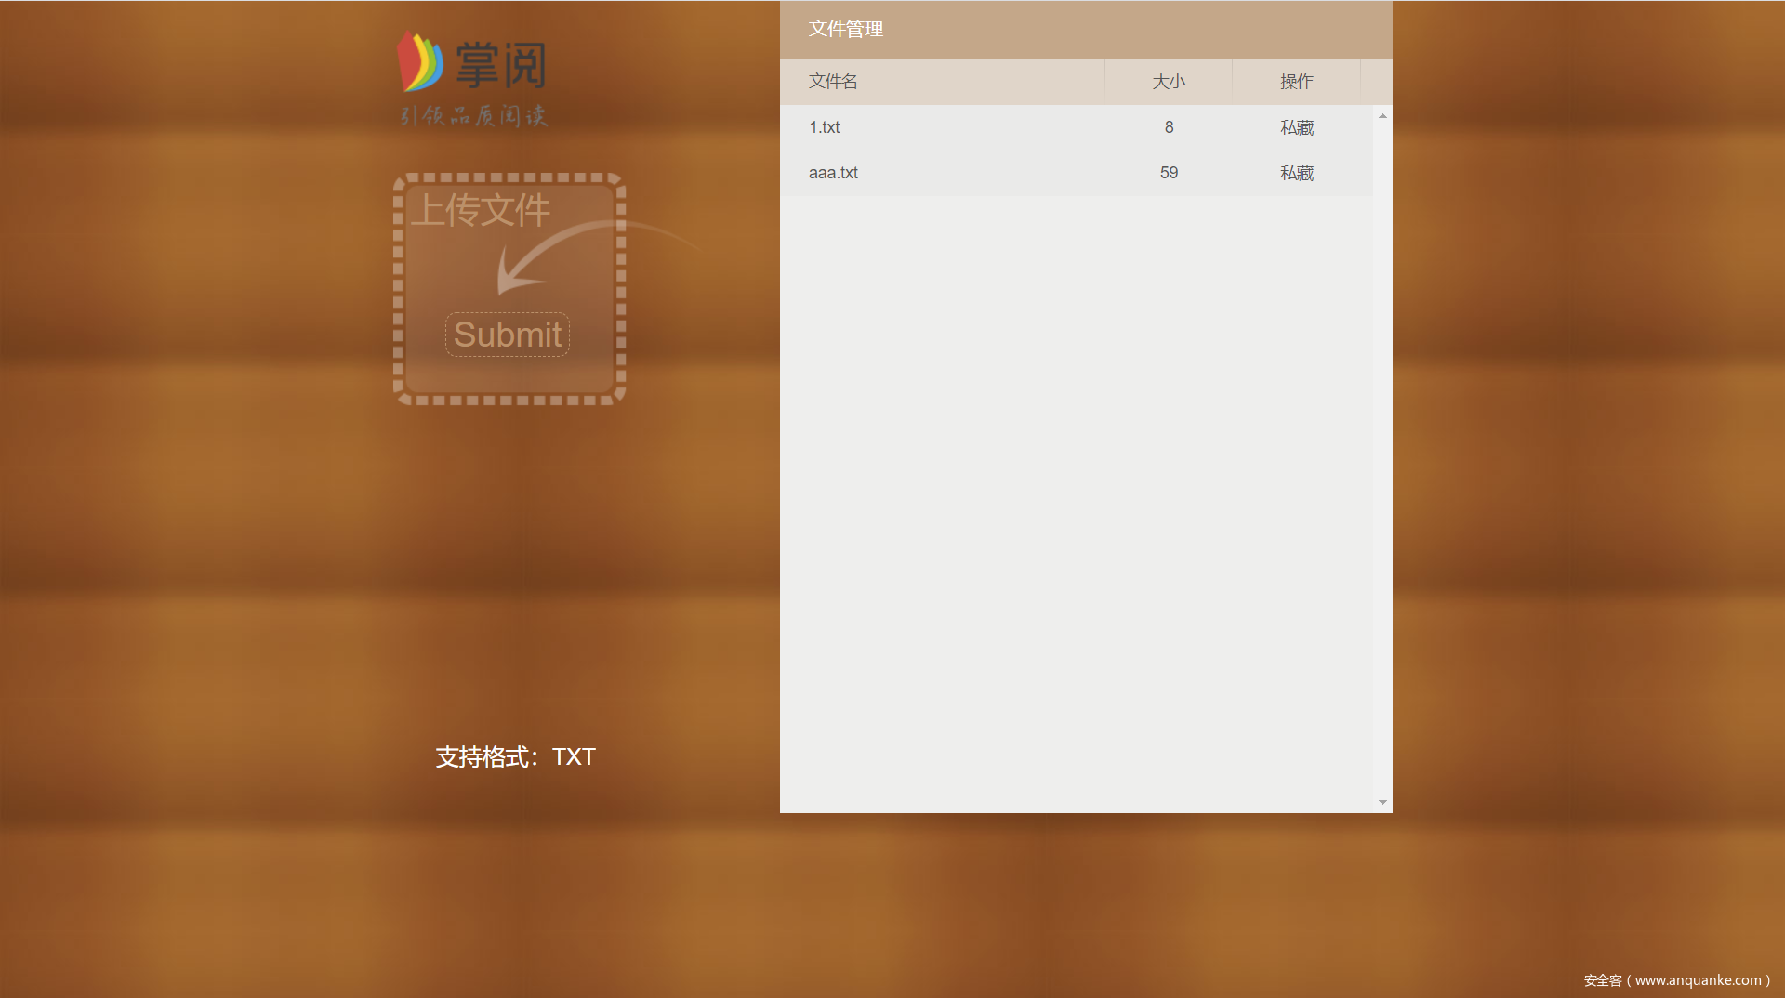Click the 掌阅 brand name text
The image size is (1785, 998).
click(500, 65)
